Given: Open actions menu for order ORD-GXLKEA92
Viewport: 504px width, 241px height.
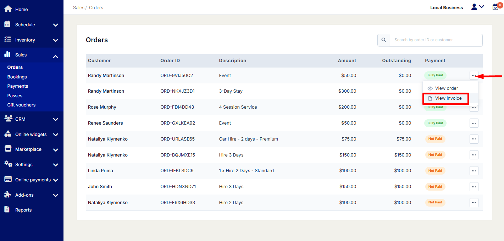Looking at the screenshot, I should tap(473, 123).
